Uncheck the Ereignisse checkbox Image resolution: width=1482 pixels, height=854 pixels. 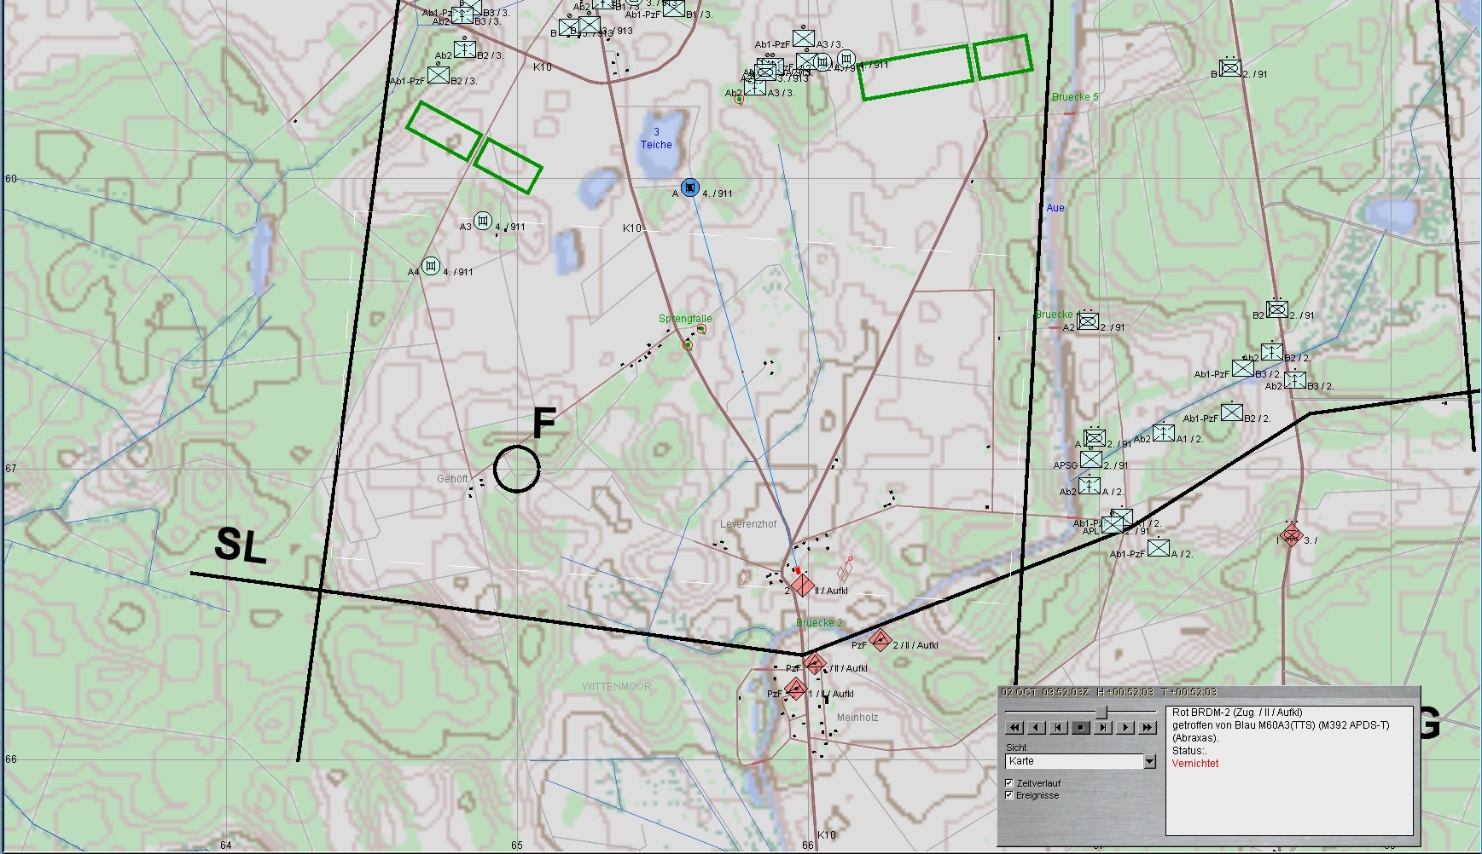point(1009,795)
